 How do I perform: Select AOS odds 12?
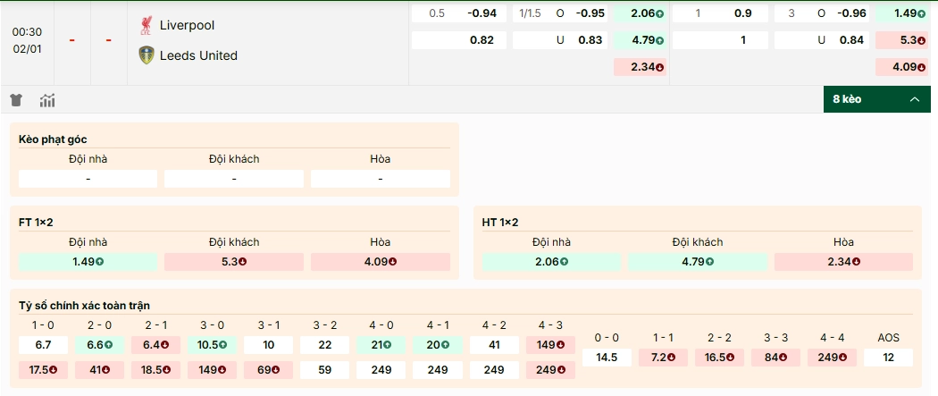(x=888, y=358)
